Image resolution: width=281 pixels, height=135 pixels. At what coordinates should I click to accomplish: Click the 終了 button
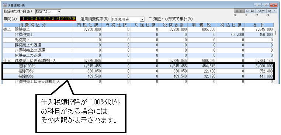[271, 11]
